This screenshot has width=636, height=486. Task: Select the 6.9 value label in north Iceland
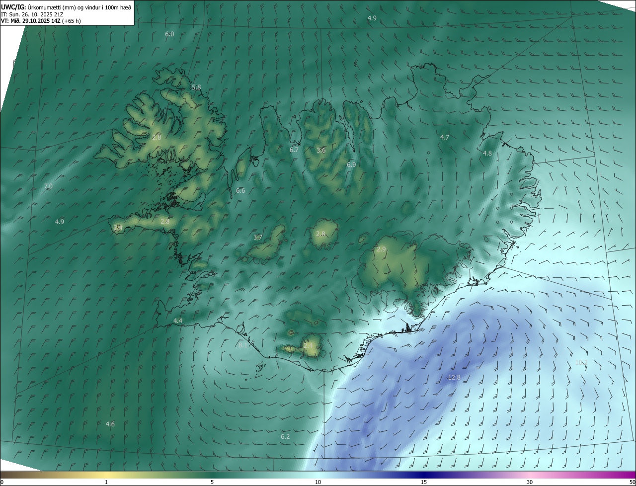(351, 164)
